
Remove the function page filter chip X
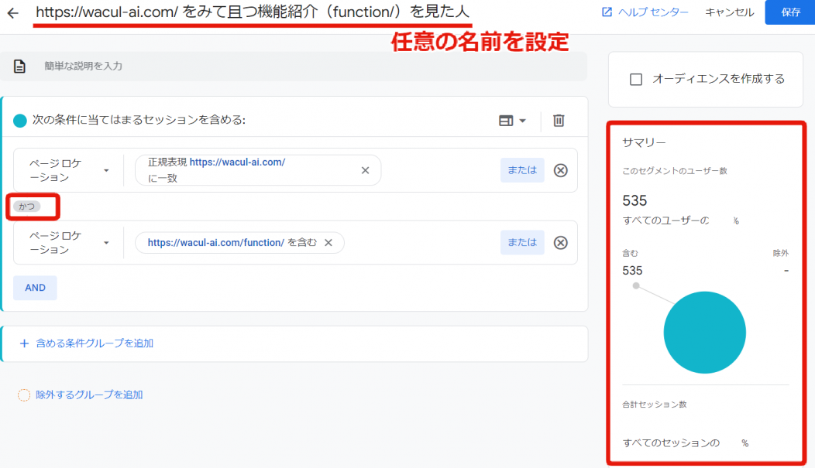(329, 242)
